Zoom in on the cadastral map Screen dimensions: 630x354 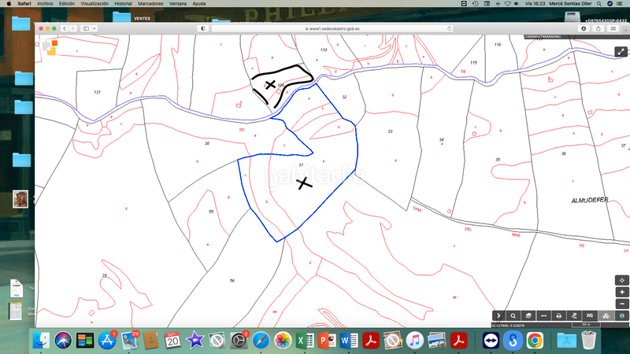point(622,292)
